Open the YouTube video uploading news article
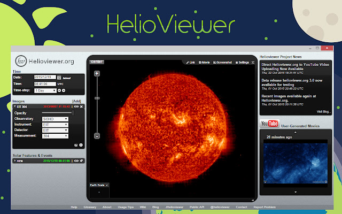 296,66
